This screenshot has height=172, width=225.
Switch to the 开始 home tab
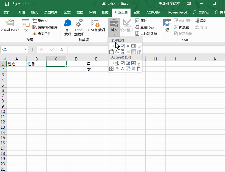click(x=22, y=12)
